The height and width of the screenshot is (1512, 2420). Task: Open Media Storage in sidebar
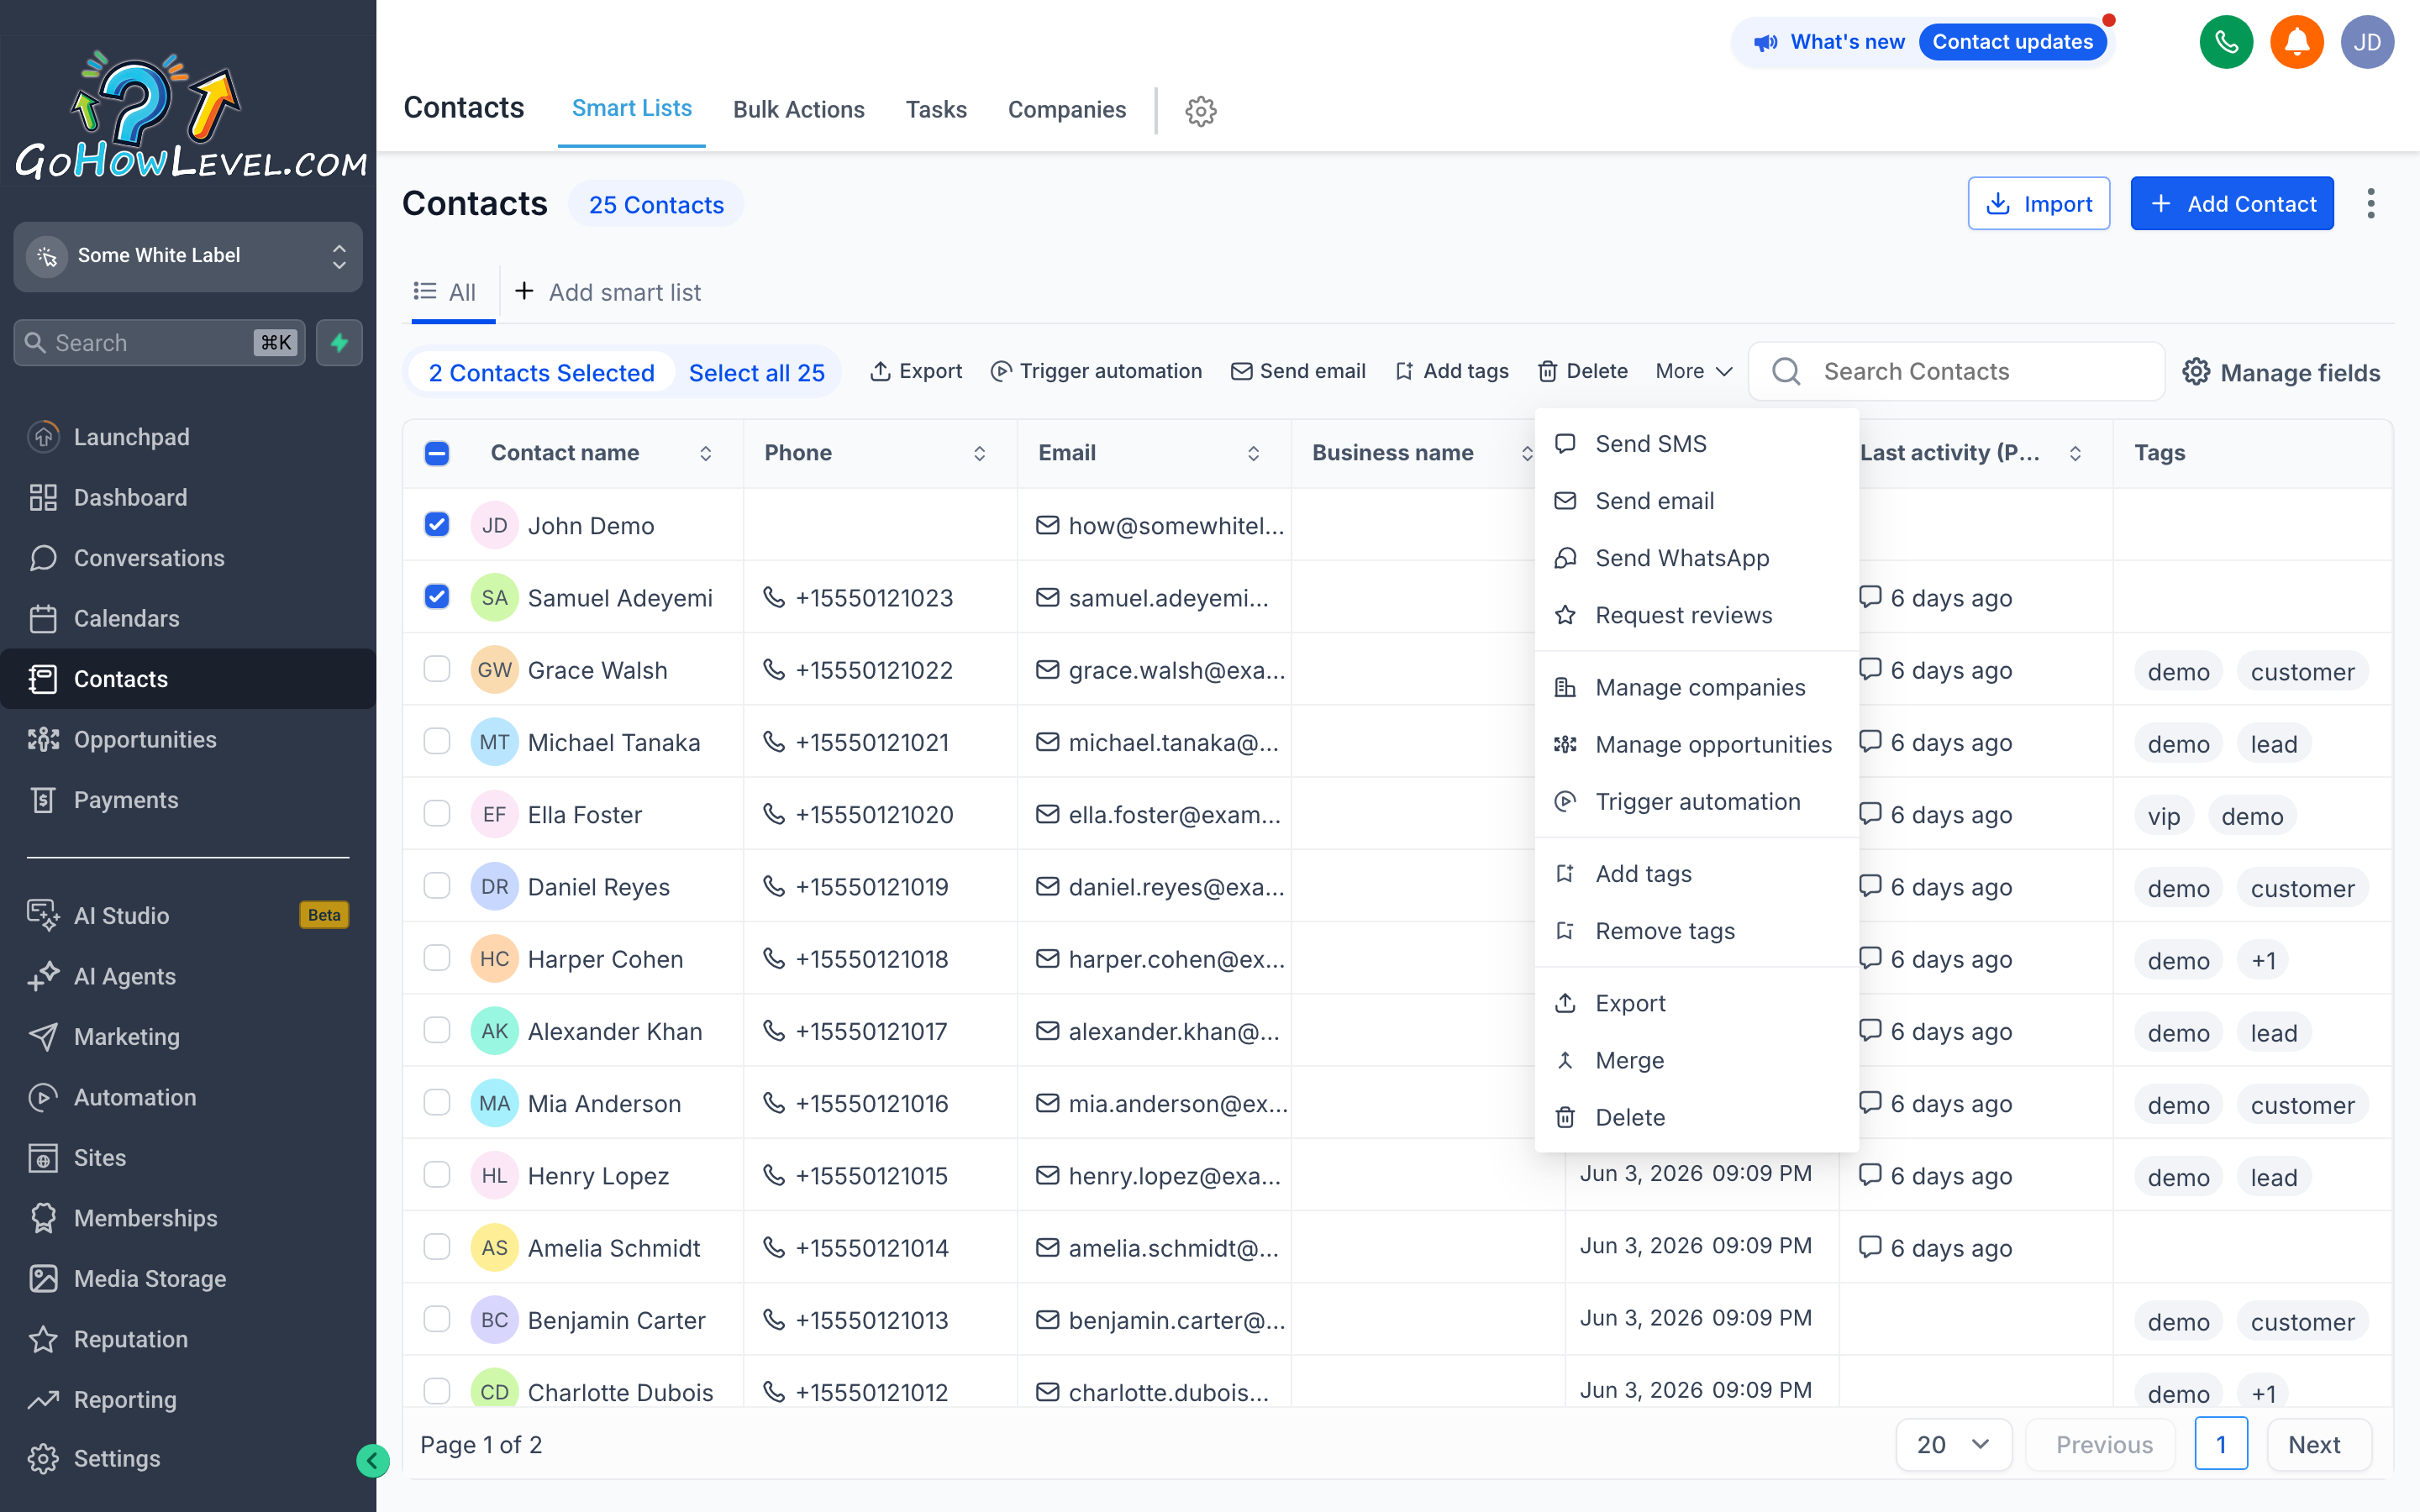(188, 1279)
